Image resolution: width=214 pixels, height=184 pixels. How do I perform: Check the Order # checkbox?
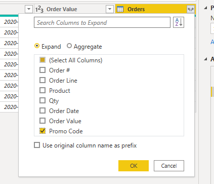coord(42,70)
